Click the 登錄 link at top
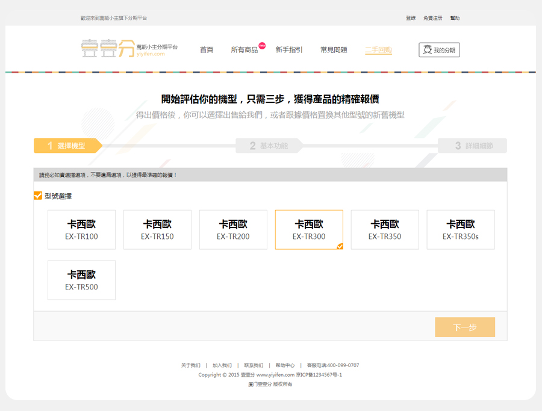 [411, 18]
